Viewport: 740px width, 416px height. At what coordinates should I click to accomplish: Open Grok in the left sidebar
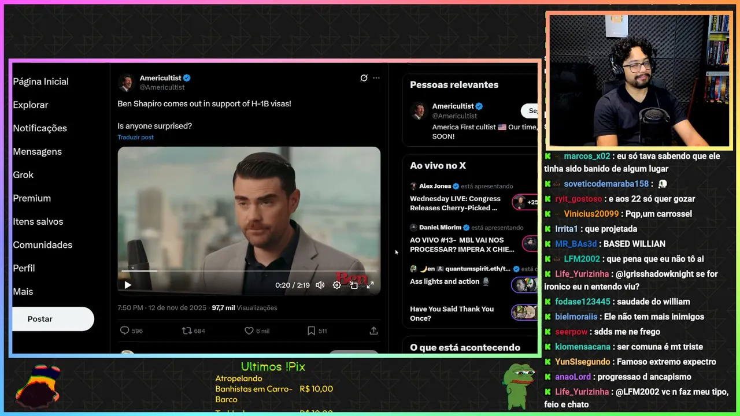coord(23,174)
